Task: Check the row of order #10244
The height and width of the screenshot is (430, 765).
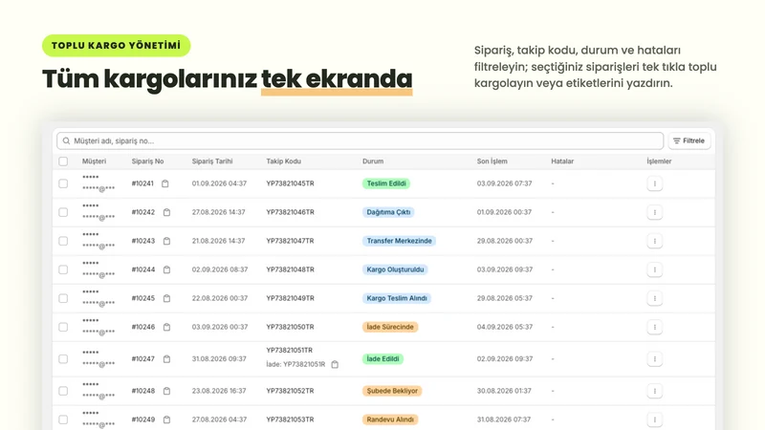Action: tap(63, 269)
